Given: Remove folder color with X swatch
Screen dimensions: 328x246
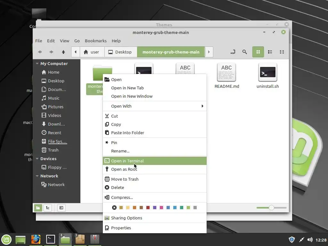Looking at the screenshot, I should pos(114,208).
